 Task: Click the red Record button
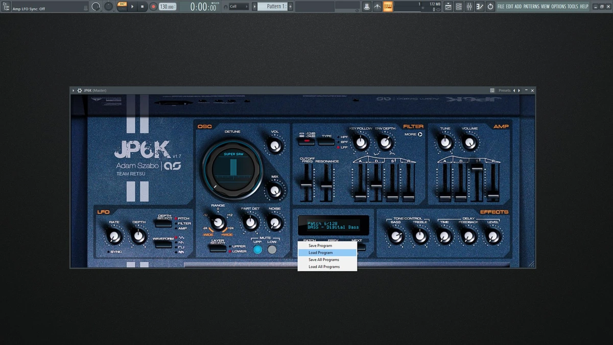point(153,7)
